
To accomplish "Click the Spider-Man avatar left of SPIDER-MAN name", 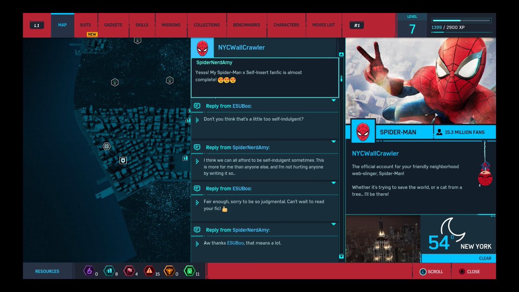I will (363, 131).
